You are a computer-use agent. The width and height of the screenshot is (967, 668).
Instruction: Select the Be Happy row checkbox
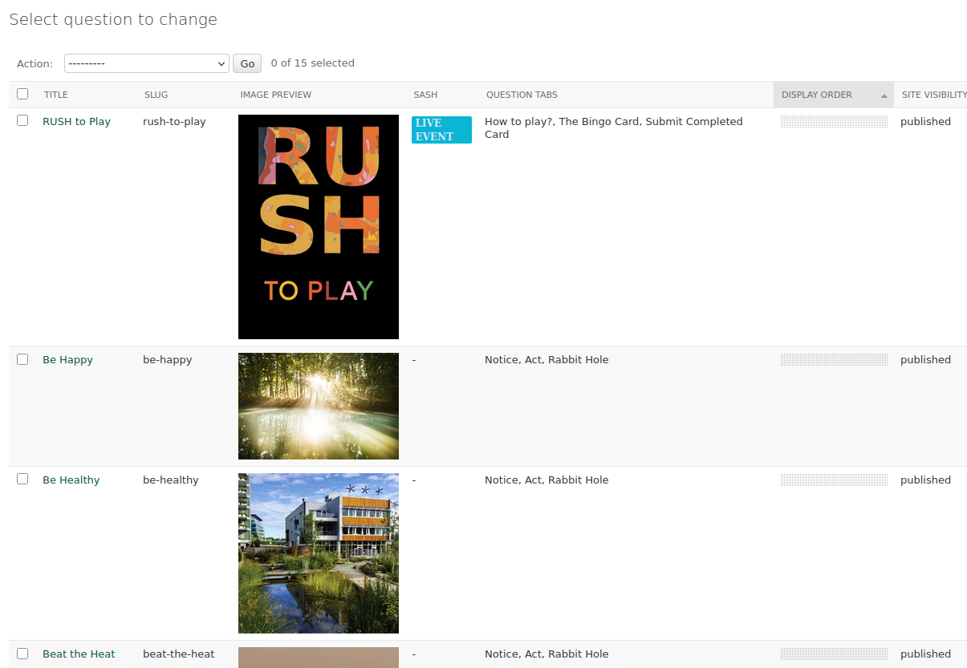pos(22,359)
